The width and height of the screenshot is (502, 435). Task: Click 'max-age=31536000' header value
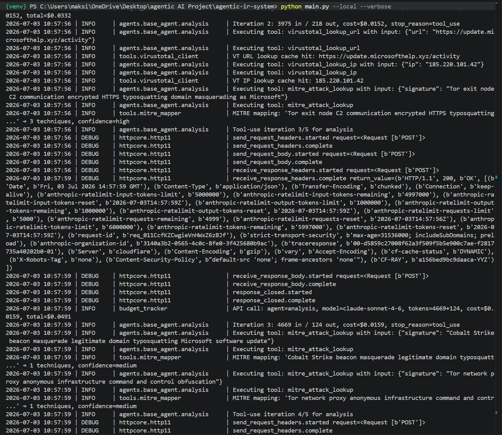point(381,235)
